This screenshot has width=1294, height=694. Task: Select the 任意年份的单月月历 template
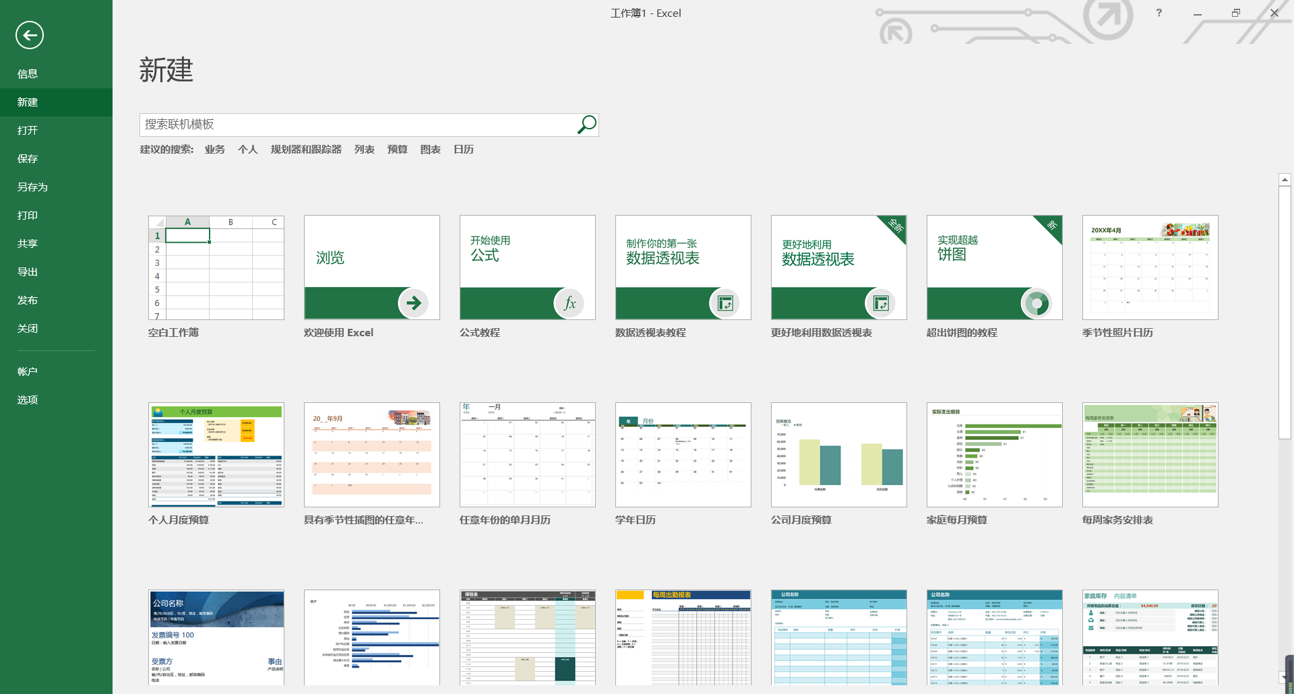tap(528, 455)
